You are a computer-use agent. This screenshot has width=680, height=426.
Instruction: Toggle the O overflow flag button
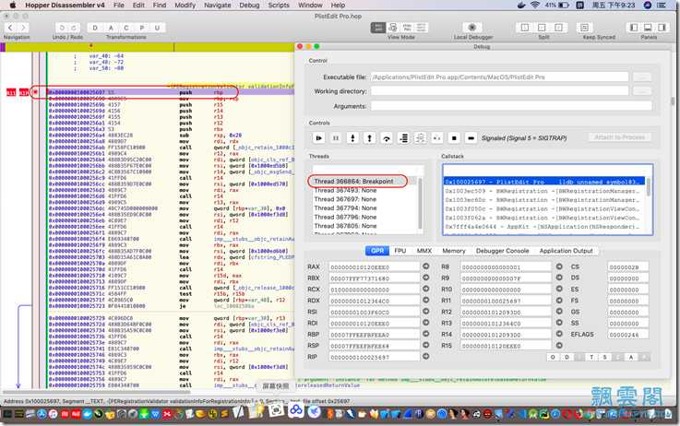coord(553,357)
